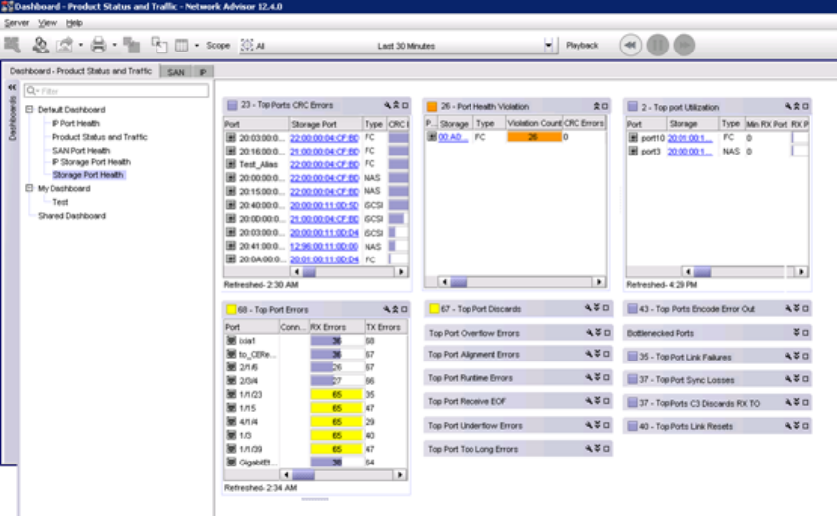Select IP Storage Port Health dashboard
The width and height of the screenshot is (837, 516).
coord(91,162)
